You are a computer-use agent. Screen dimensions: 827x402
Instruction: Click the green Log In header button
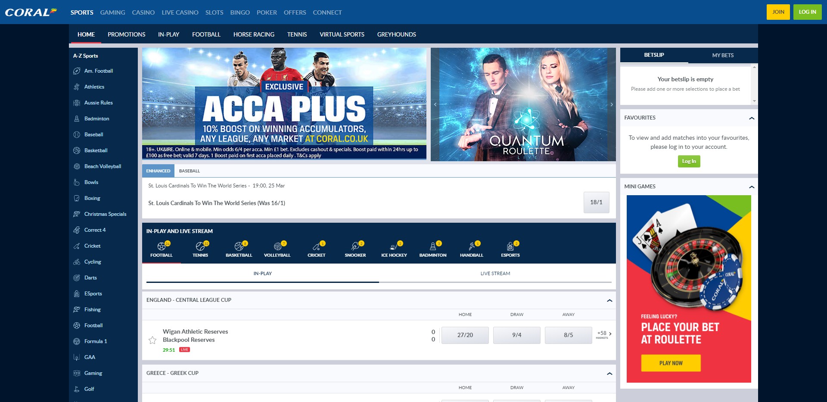tap(807, 12)
